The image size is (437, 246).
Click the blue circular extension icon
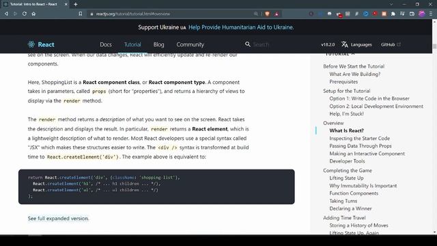(x=366, y=14)
